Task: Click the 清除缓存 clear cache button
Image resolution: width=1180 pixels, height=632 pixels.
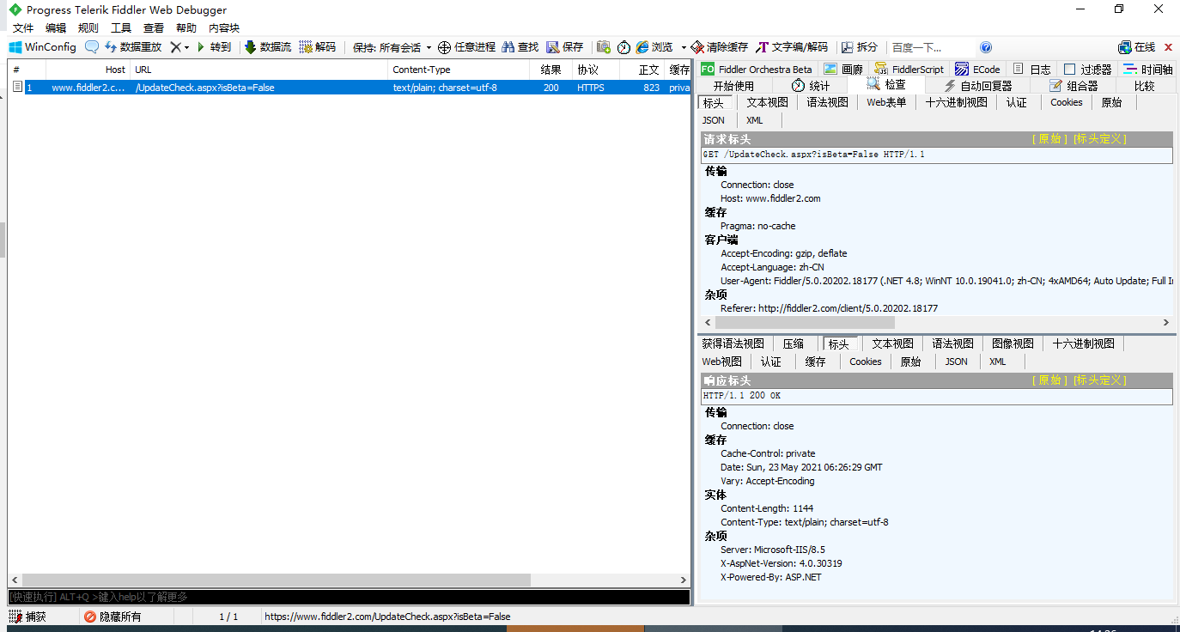Action: pos(720,47)
